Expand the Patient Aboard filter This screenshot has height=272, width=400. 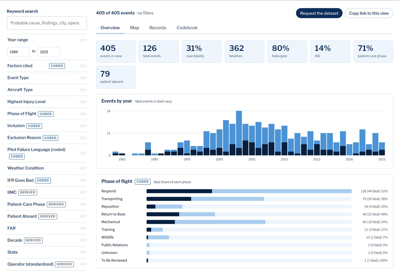[47, 216]
